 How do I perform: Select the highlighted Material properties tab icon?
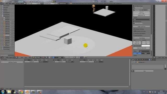click(150, 60)
